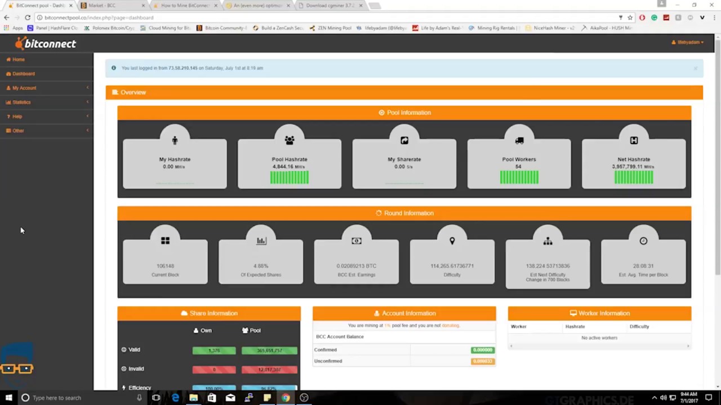721x405 pixels.
Task: Click the Confirmed balance green badge
Action: click(483, 350)
